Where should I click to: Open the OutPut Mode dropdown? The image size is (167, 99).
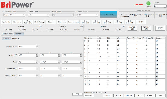(38, 15)
